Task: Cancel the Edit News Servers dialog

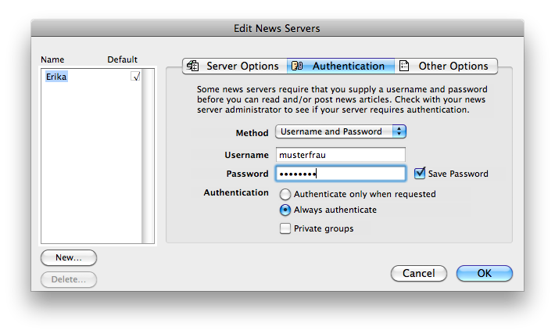Action: click(x=419, y=274)
